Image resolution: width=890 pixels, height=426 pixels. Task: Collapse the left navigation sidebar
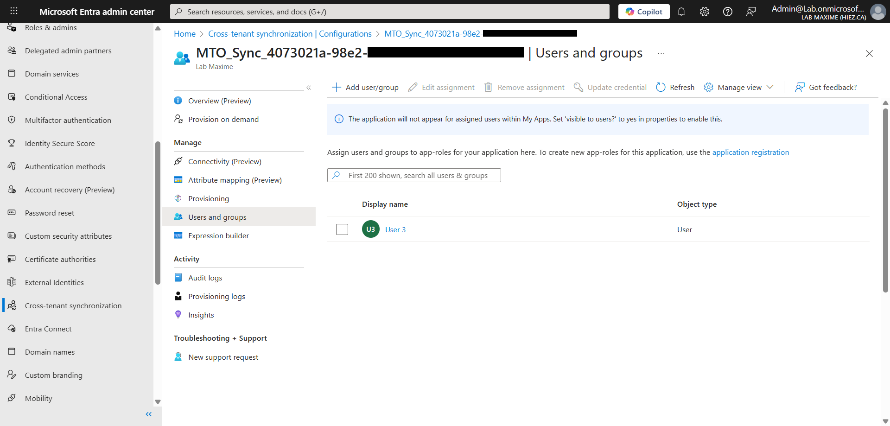click(149, 414)
